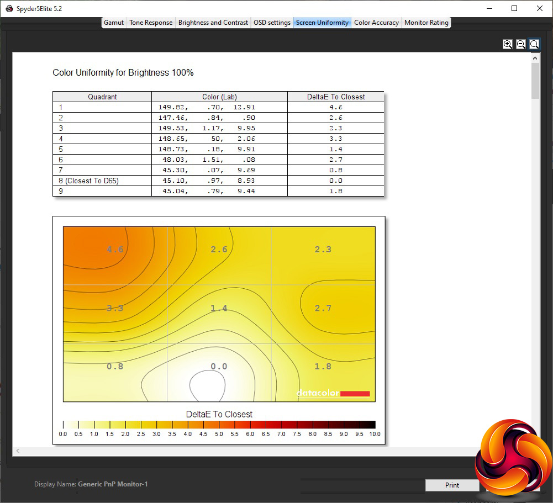Click the 1.8 label on the uniformity map
The image size is (553, 503).
[323, 367]
